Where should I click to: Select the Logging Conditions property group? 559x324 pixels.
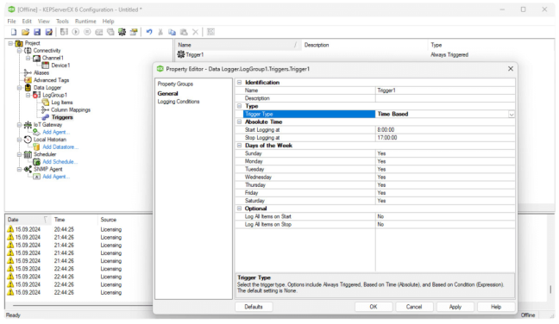pos(179,102)
